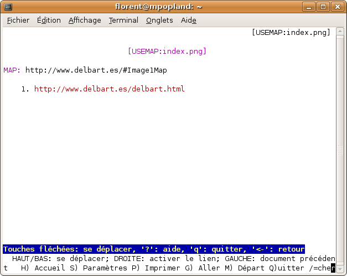Open the Affichage menu
The width and height of the screenshot is (347, 276).
pyautogui.click(x=85, y=21)
